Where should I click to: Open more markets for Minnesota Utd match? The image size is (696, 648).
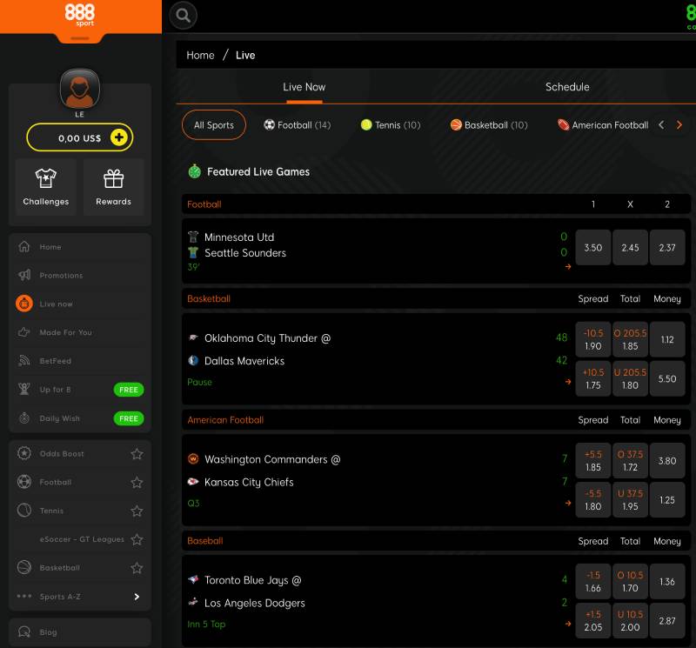tap(568, 267)
